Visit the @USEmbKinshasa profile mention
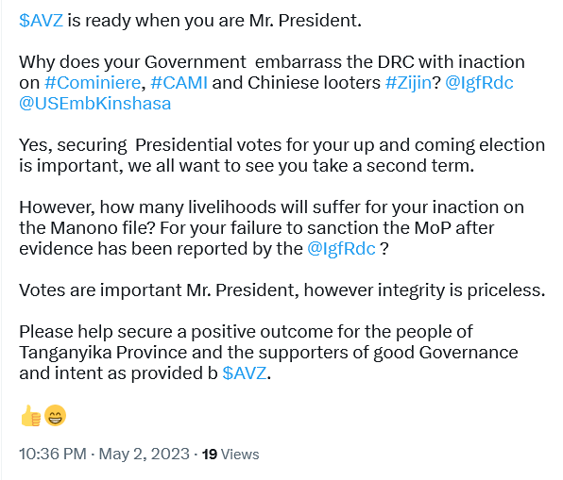563x480 pixels. [x=95, y=104]
